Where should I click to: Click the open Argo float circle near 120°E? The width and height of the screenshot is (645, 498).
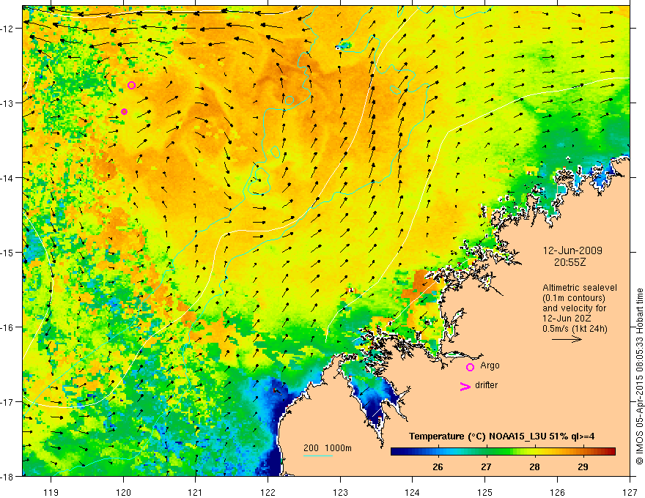[132, 86]
